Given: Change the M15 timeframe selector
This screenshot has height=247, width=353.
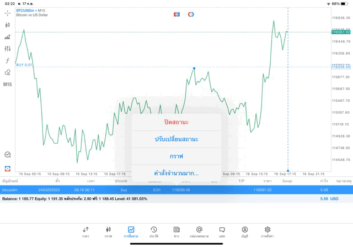Looking at the screenshot, I should click(x=8, y=85).
